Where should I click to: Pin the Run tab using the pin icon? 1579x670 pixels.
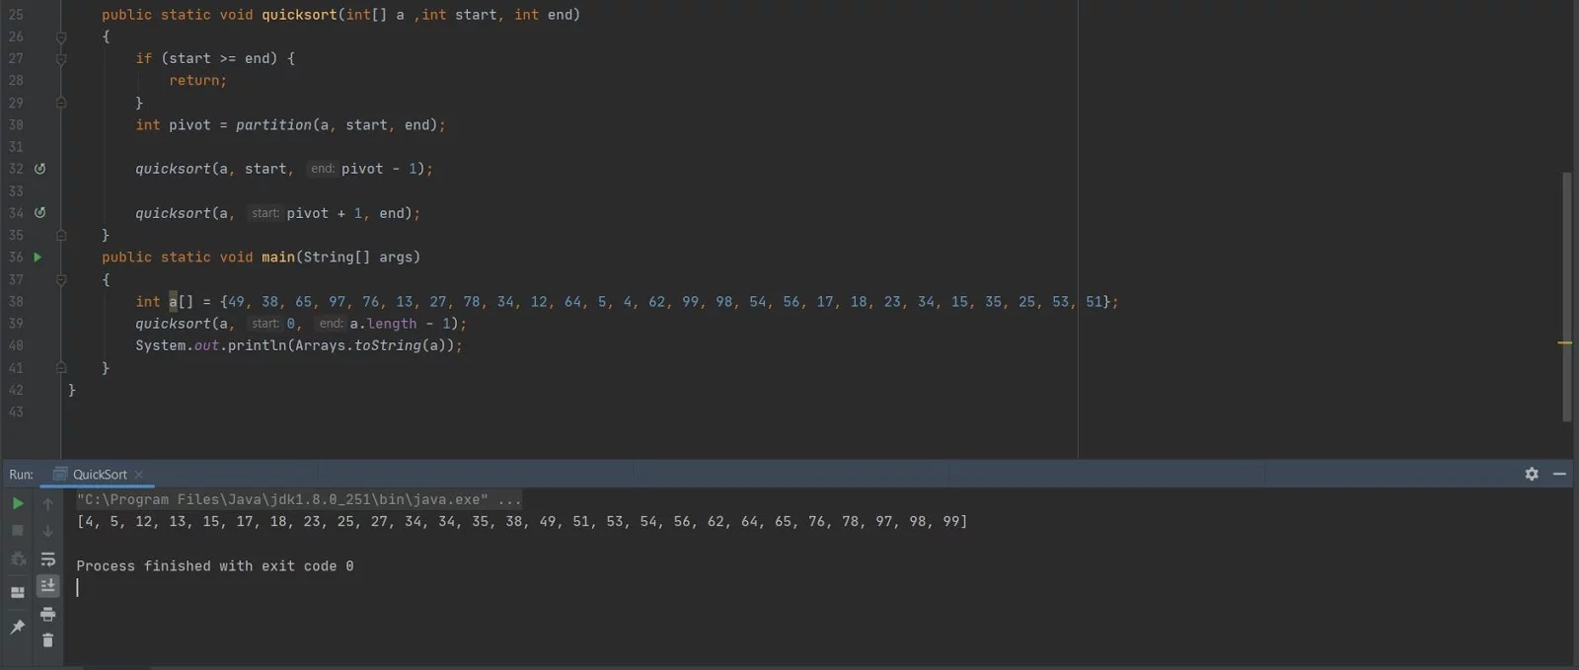click(18, 627)
